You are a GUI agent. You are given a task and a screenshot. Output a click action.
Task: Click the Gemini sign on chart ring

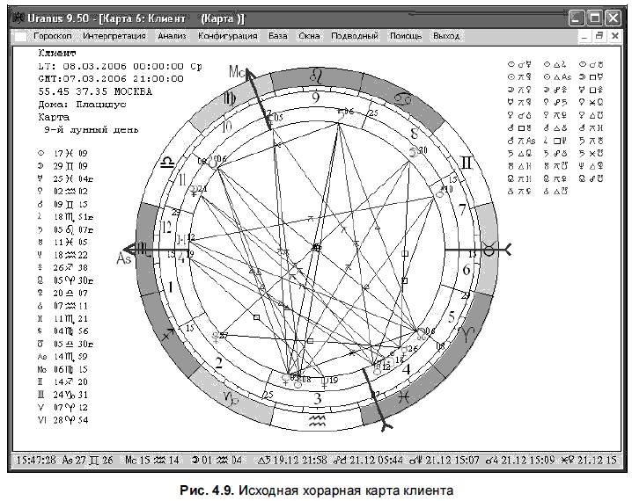[467, 163]
